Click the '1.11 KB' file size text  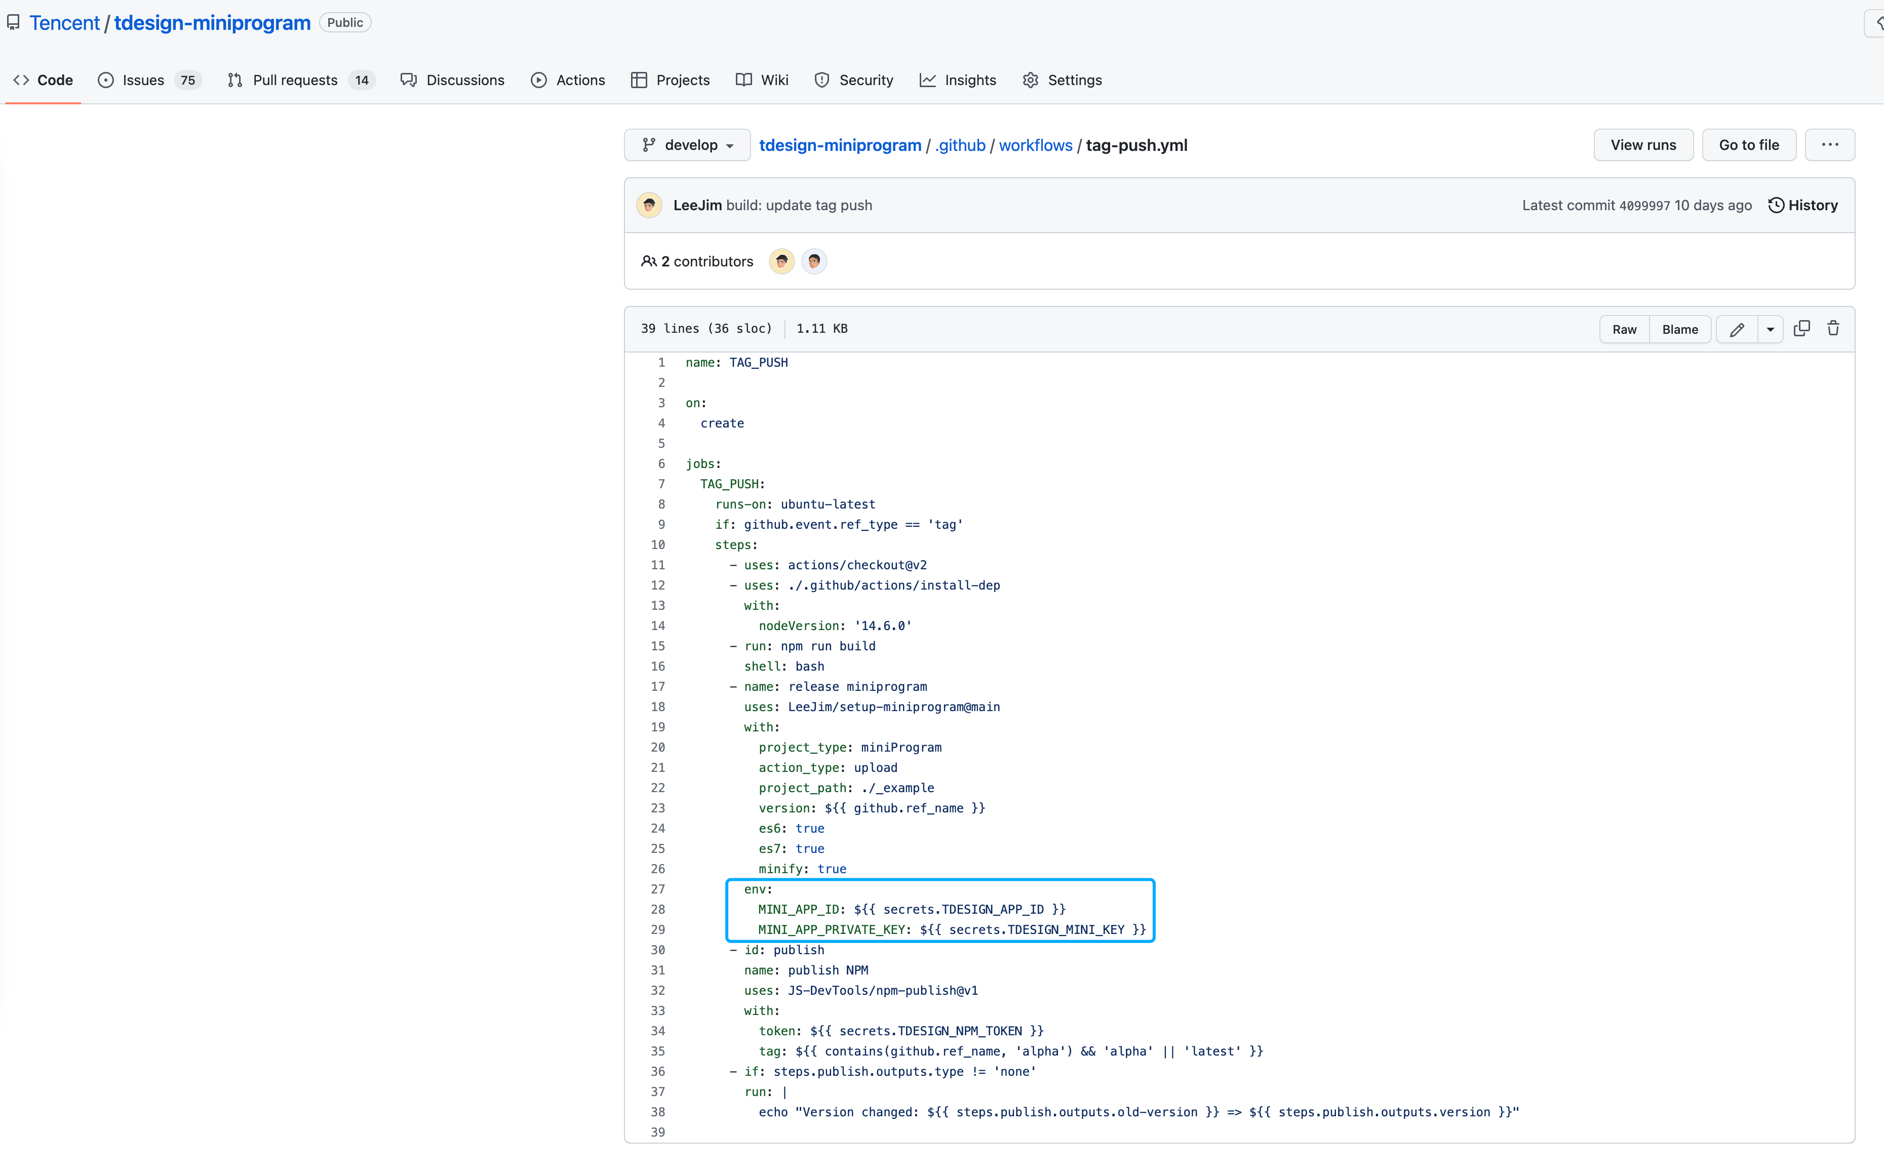click(x=821, y=328)
